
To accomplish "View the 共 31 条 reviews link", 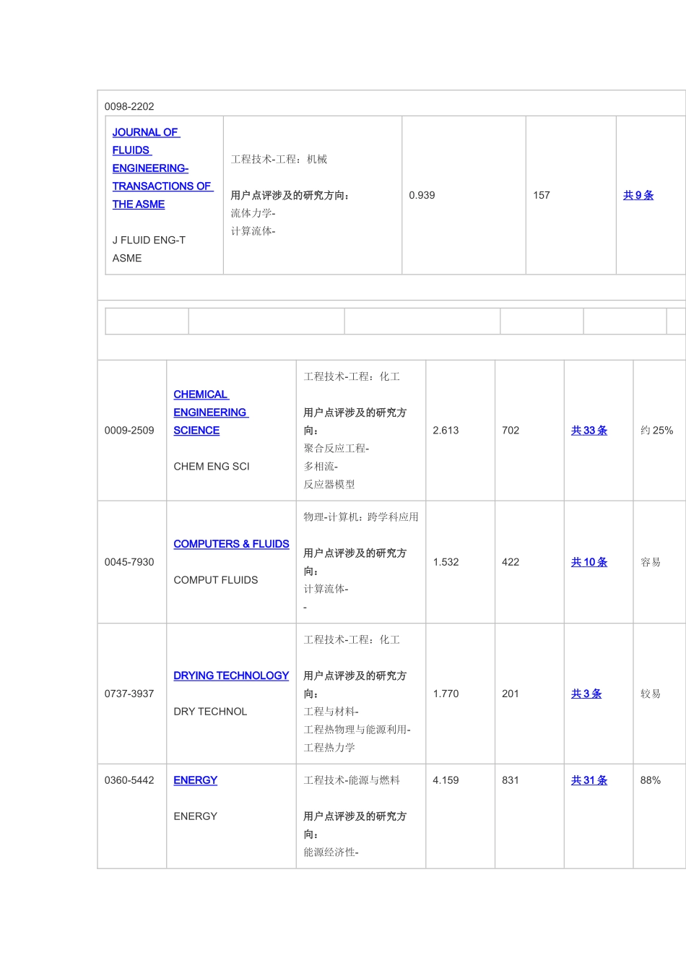I will pyautogui.click(x=589, y=780).
